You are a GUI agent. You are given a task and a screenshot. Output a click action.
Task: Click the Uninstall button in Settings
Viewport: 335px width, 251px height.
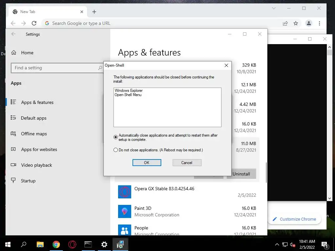[x=241, y=174]
